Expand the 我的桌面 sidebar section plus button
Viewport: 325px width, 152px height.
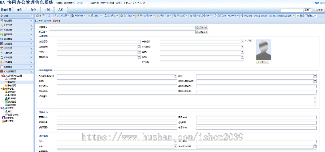tap(31, 21)
